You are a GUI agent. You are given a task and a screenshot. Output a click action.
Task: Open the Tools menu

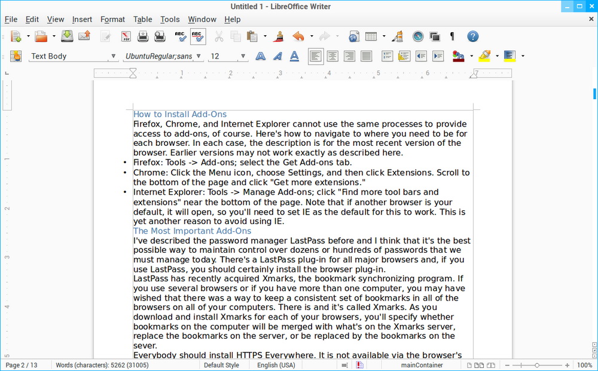click(x=170, y=20)
